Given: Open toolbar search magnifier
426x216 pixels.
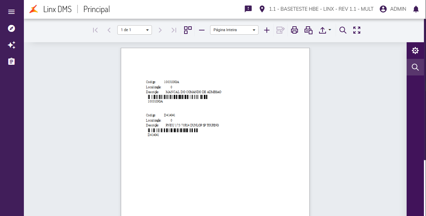Looking at the screenshot, I should click(x=343, y=30).
